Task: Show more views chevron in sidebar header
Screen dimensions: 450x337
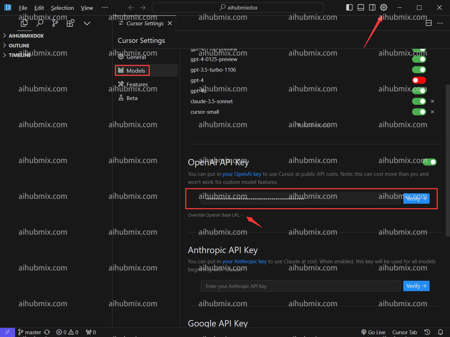Action: pyautogui.click(x=87, y=23)
